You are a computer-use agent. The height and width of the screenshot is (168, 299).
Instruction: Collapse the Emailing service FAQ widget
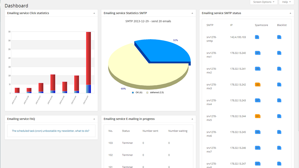(94, 119)
